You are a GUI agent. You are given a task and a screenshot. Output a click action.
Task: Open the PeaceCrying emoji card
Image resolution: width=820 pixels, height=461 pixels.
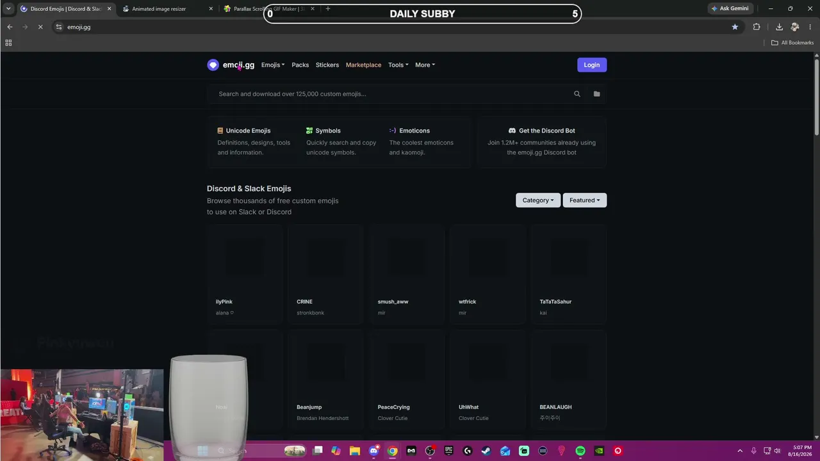point(407,380)
